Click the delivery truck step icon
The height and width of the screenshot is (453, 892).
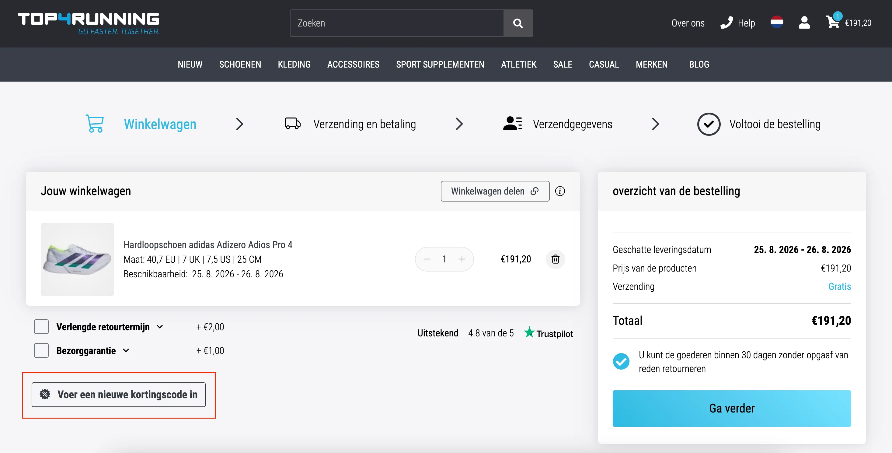click(293, 124)
